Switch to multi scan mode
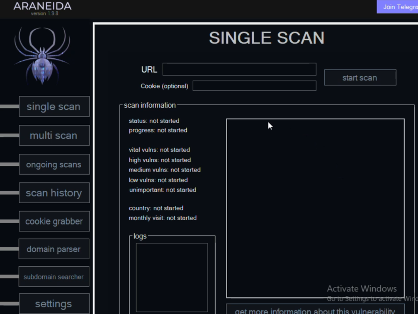Screen dimensions: 418x314 coord(54,136)
